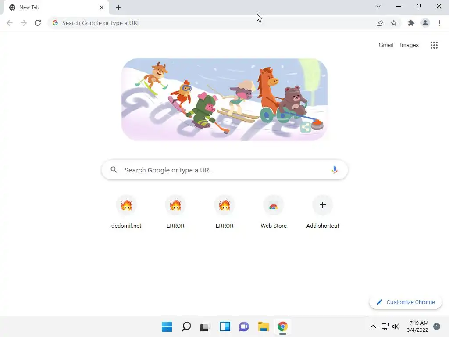Image resolution: width=449 pixels, height=337 pixels.
Task: Open the Web Store shortcut
Action: coord(274,212)
